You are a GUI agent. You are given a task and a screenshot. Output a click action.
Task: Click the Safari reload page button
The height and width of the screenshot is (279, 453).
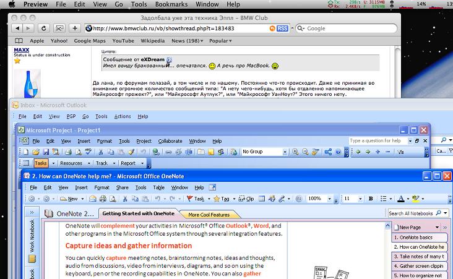[43, 28]
